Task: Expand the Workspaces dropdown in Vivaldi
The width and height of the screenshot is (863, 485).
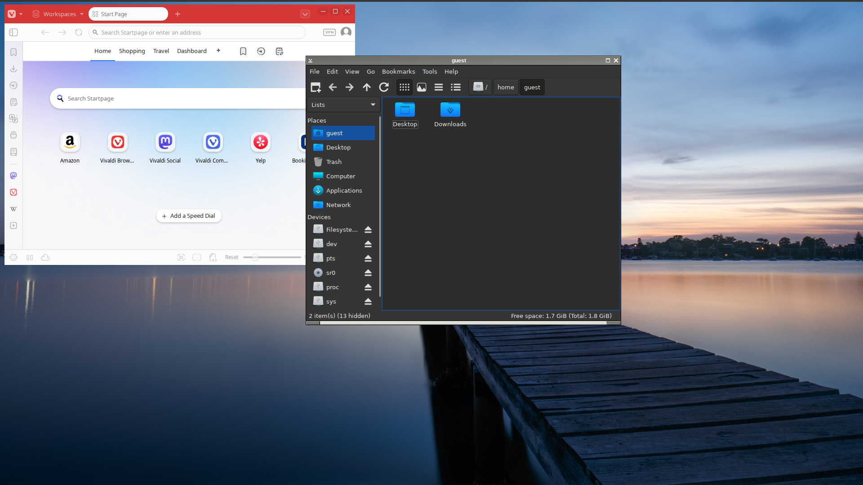Action: pyautogui.click(x=58, y=14)
